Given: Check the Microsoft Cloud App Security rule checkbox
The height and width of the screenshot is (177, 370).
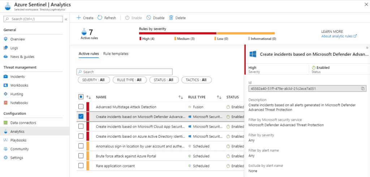Looking at the screenshot, I should [81, 126].
